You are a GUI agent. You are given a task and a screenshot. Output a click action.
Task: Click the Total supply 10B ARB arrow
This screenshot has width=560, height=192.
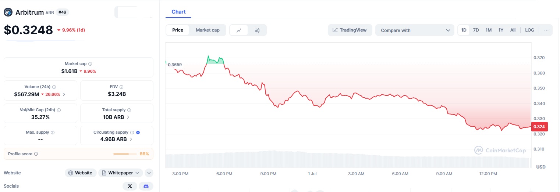(x=128, y=117)
